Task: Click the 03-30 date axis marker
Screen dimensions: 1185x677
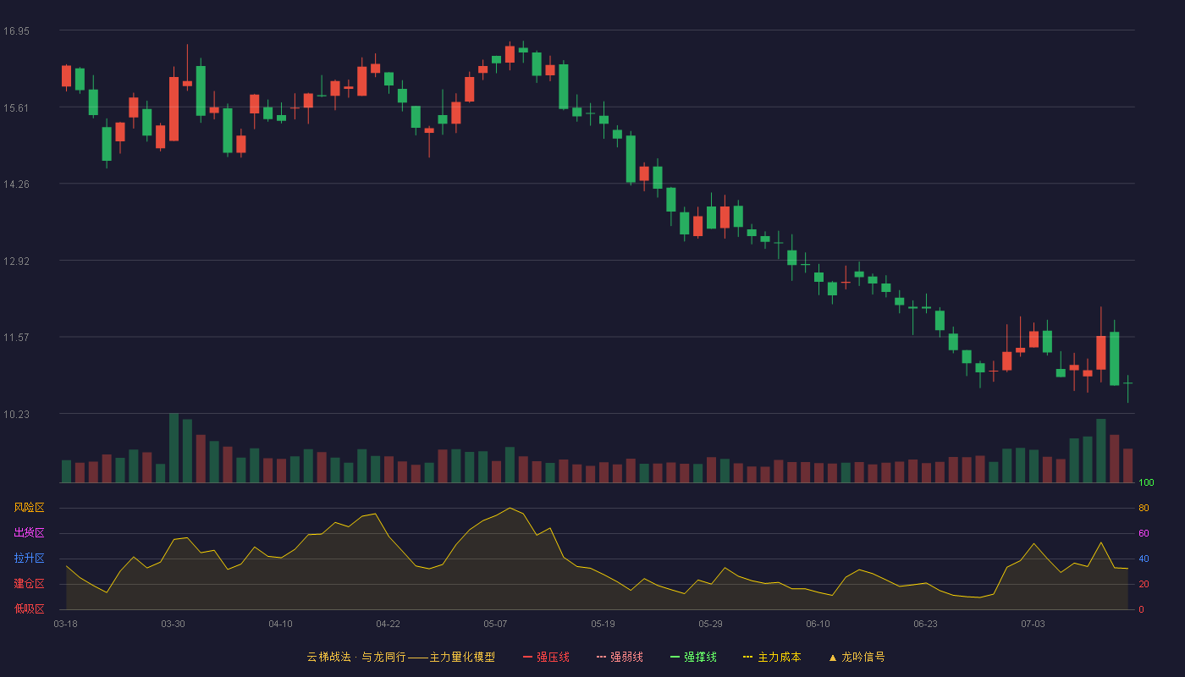Action: pos(173,624)
